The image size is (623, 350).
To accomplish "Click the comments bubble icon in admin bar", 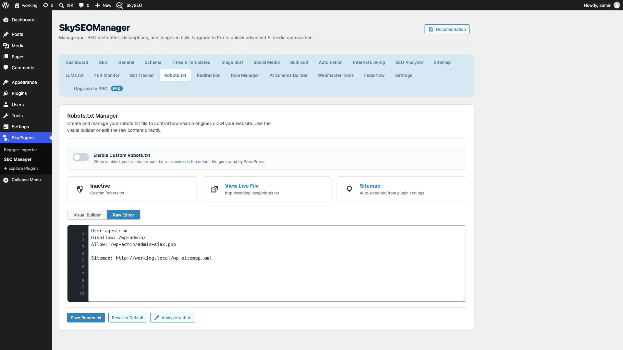I will click(x=81, y=5).
